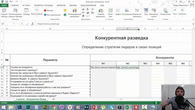
Task: Open My Apps (Мои приложения)
Action: click(x=52, y=15)
